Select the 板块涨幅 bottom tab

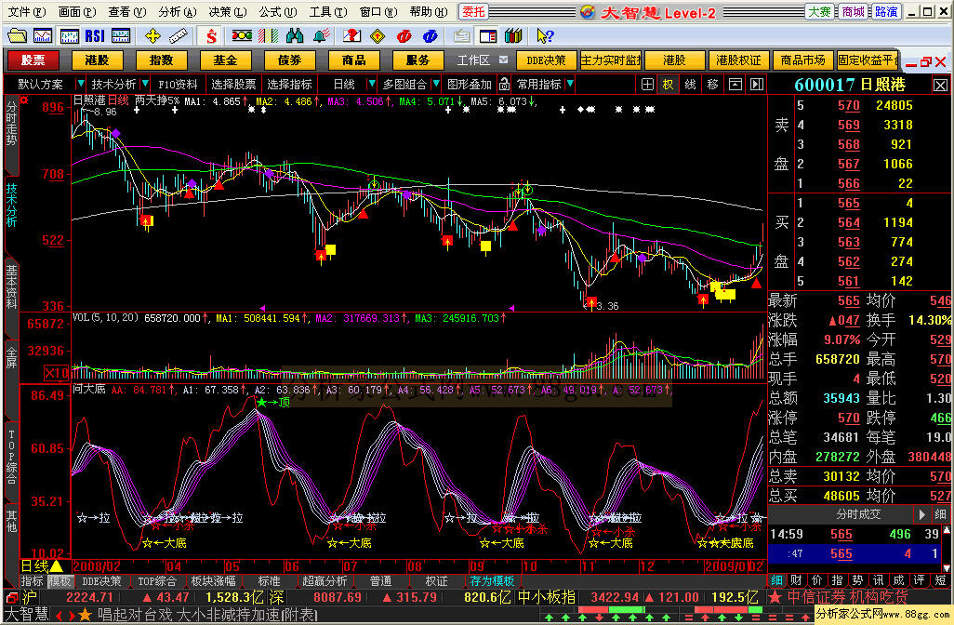(212, 581)
